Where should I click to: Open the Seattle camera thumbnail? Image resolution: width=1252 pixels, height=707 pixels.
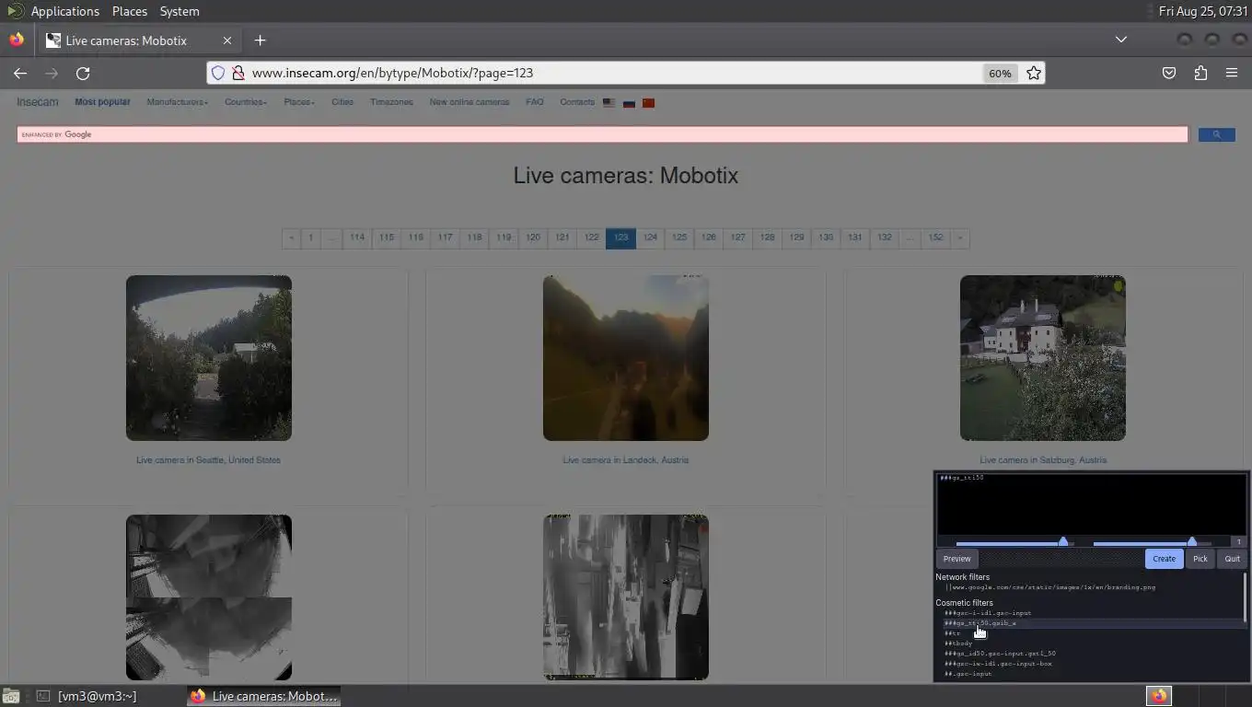[209, 358]
